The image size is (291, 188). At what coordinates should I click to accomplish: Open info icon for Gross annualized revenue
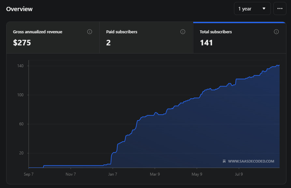click(x=90, y=32)
